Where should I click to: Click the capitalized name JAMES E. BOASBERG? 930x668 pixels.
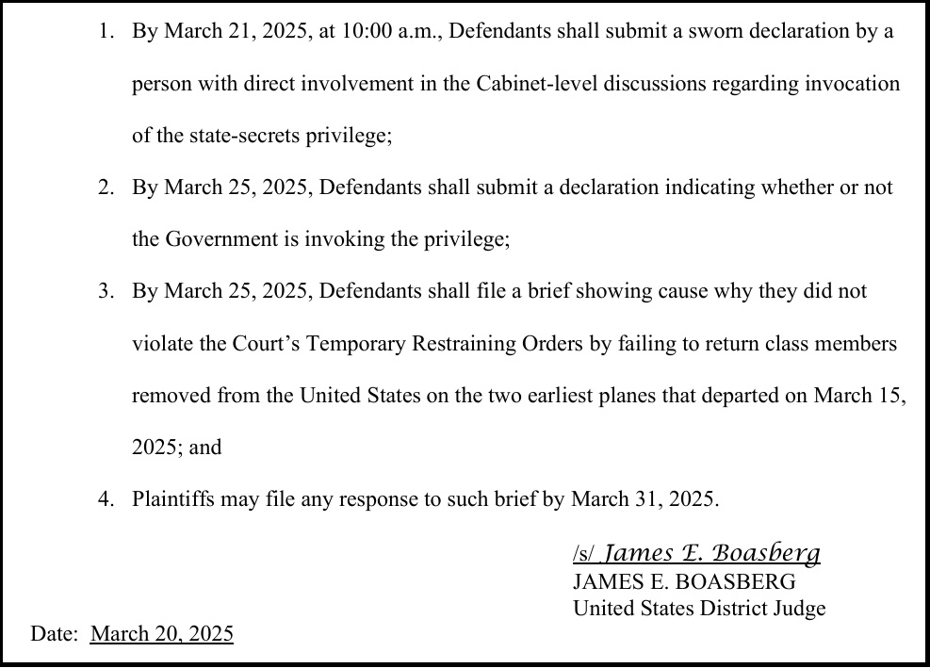[684, 582]
